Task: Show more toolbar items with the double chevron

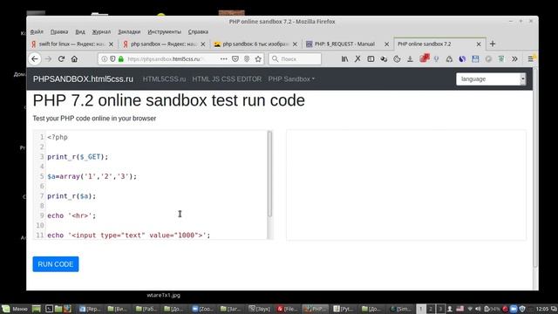Action: [514, 59]
